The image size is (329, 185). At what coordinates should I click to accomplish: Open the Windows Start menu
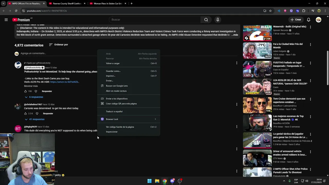coord(149,181)
